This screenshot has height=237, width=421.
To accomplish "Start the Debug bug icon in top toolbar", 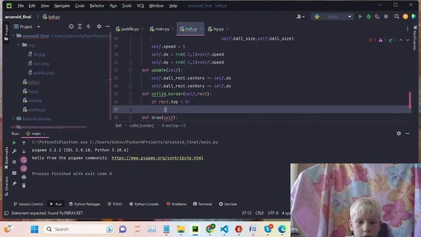I will [368, 16].
